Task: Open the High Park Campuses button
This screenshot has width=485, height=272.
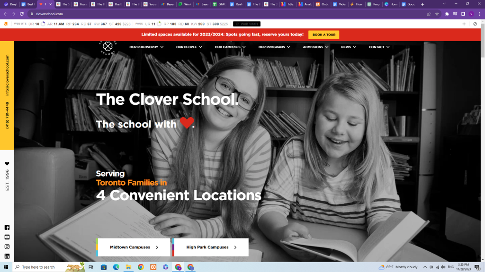Action: tap(211, 247)
